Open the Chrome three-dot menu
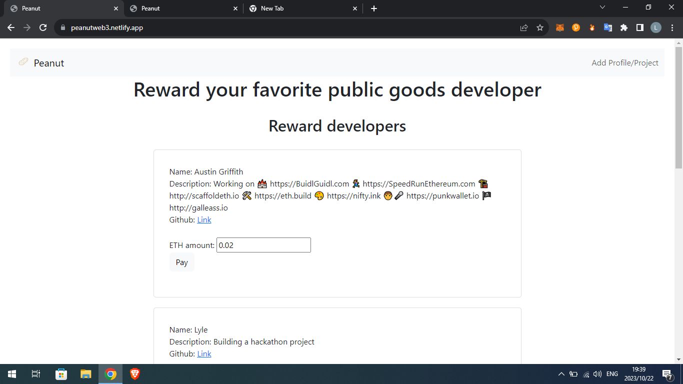Viewport: 683px width, 384px height. [x=672, y=27]
